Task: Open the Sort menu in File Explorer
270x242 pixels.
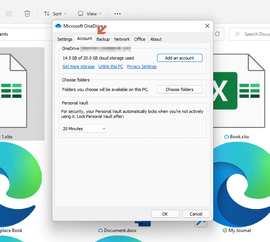Action: [55, 13]
